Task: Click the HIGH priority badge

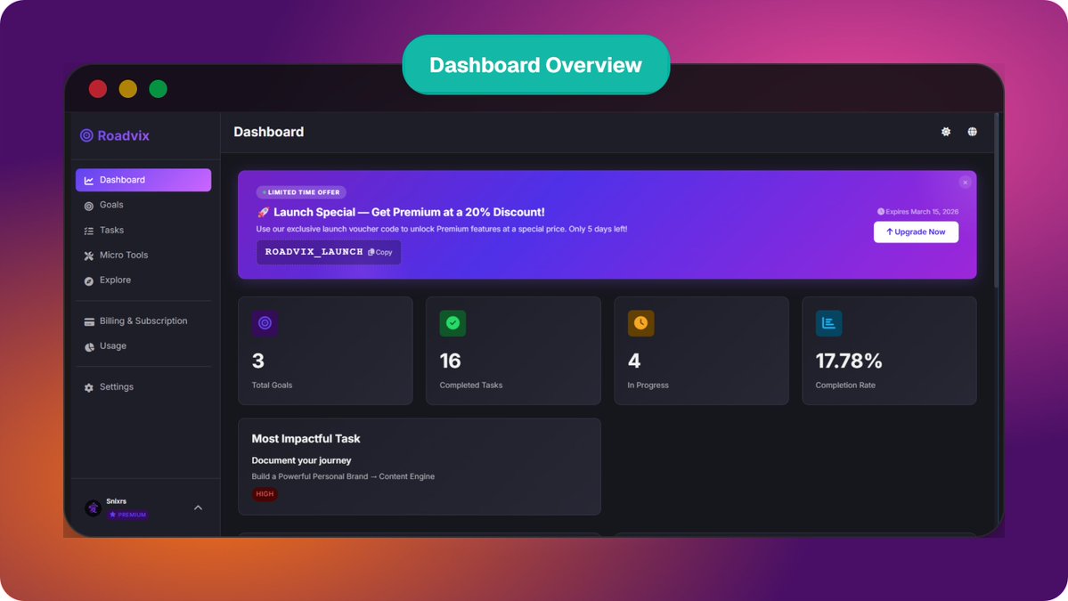Action: (x=265, y=494)
